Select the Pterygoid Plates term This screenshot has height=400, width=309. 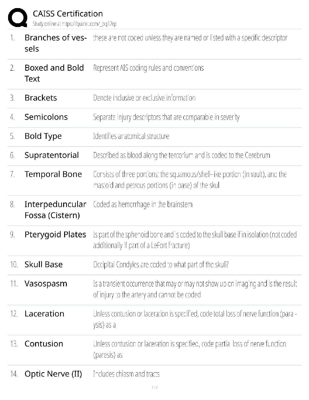click(55, 235)
